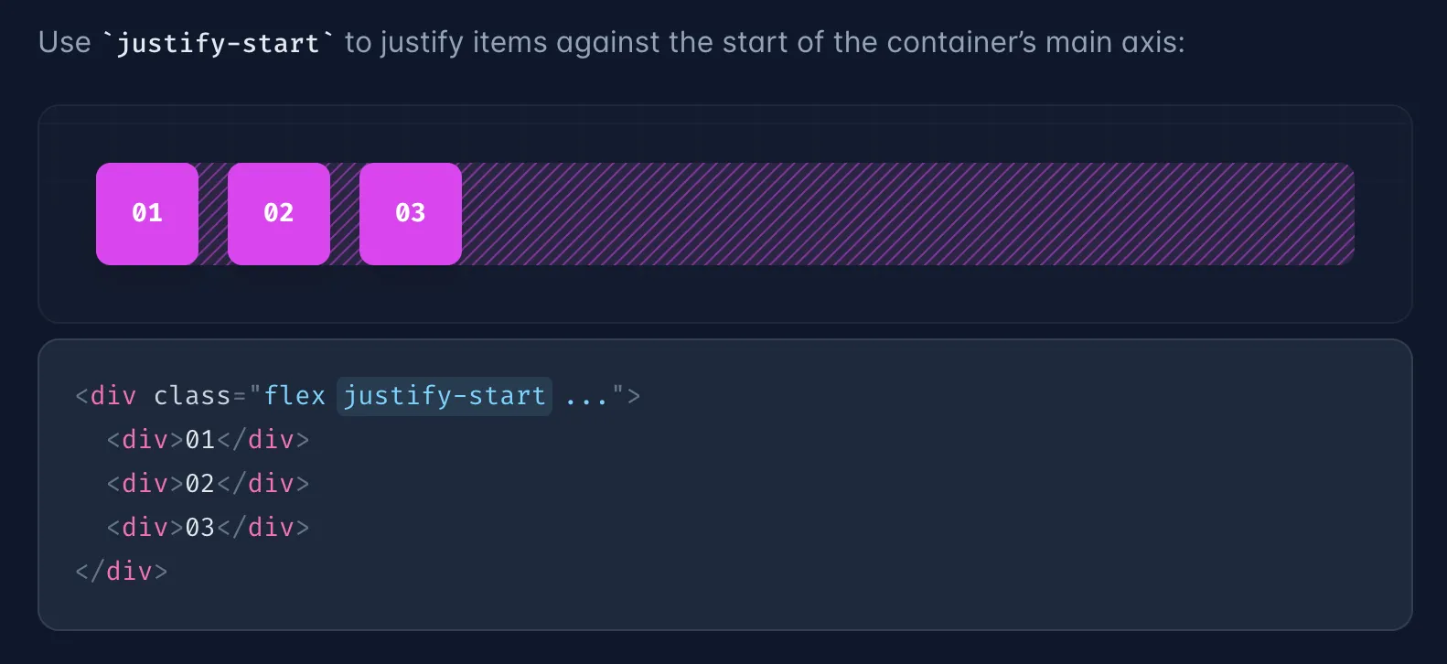Click the highlighted justify-start class in the code
This screenshot has width=1447, height=664.
[445, 396]
